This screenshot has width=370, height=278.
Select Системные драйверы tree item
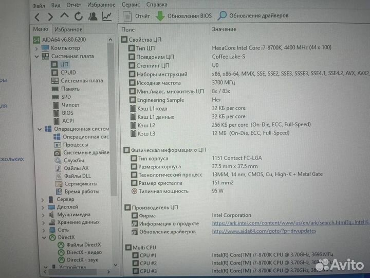pyautogui.click(x=82, y=153)
